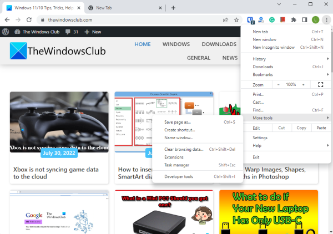Viewport: 333px width, 234px height.
Task: Open Settings from Chrome menu
Action: tap(286, 138)
